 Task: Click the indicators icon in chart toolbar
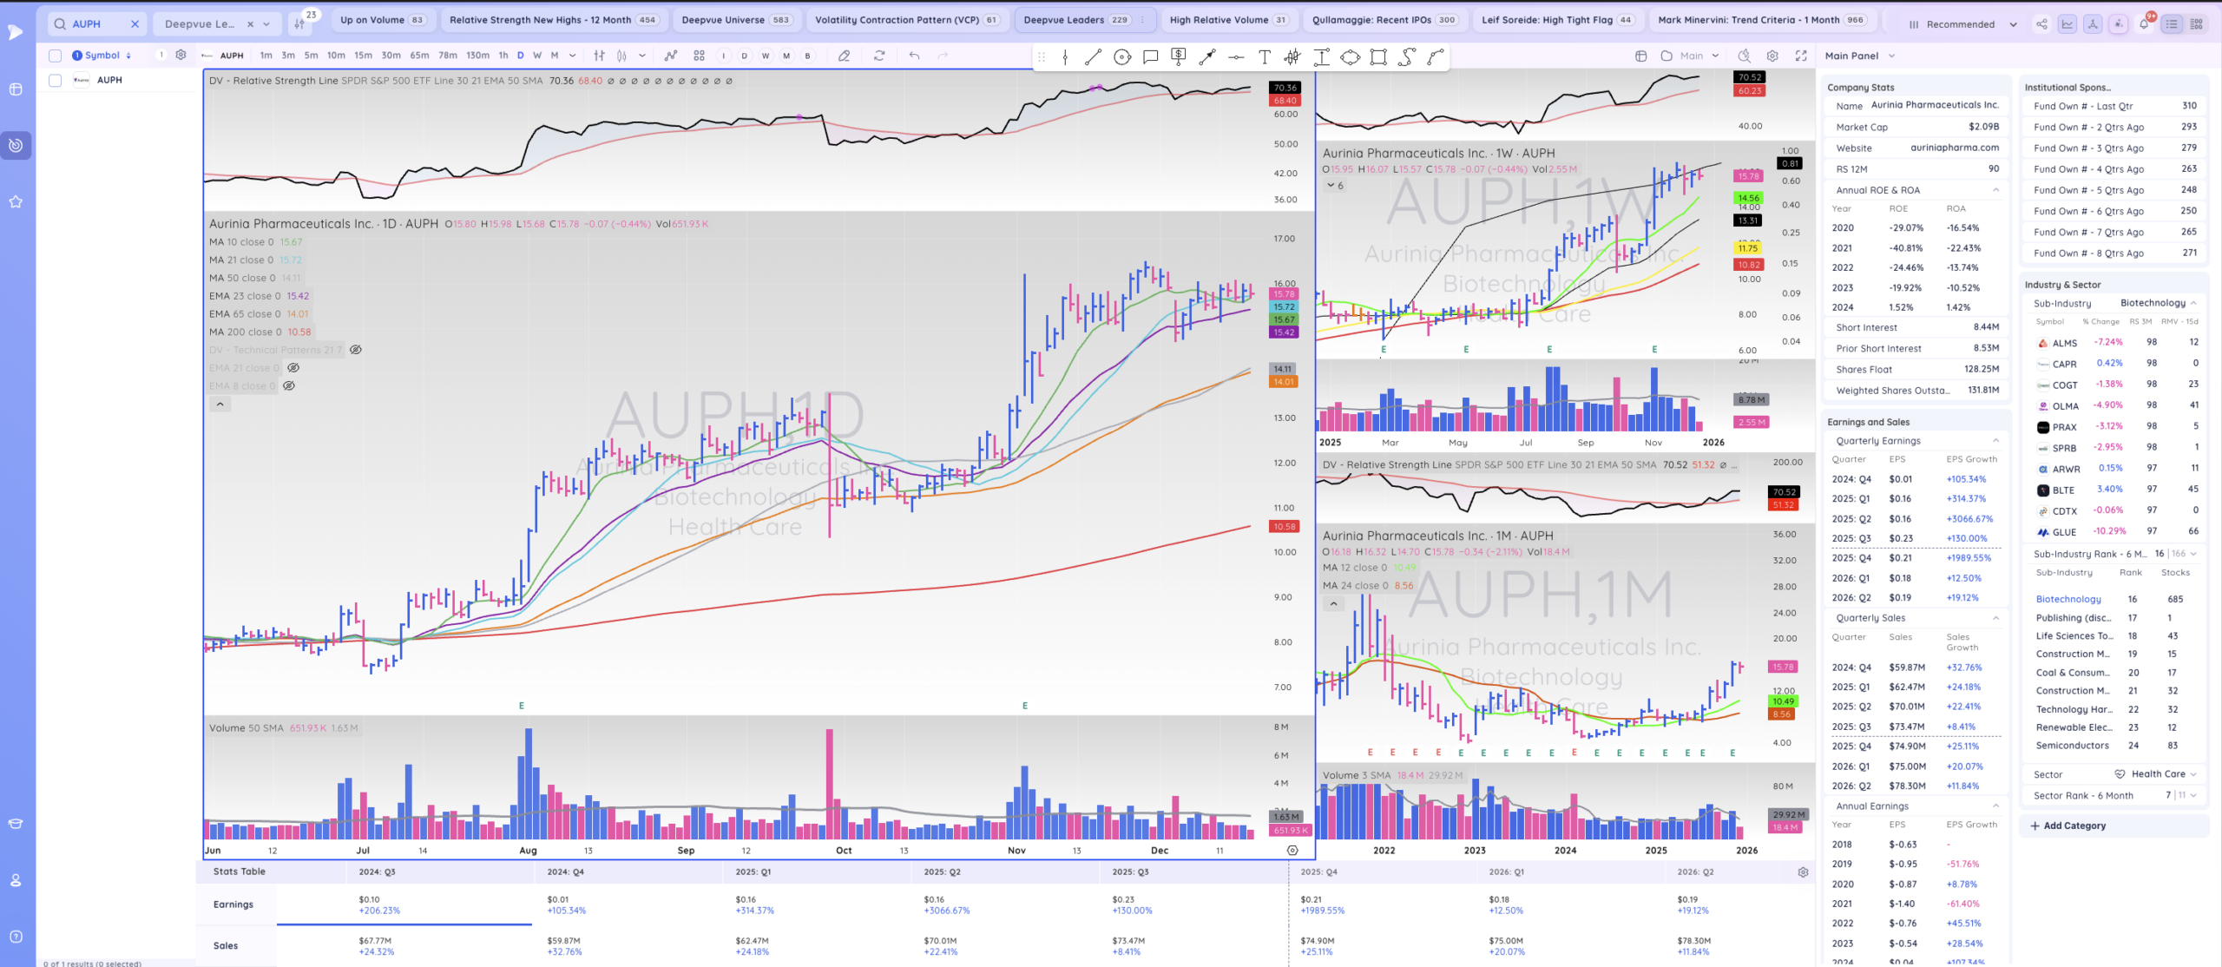[x=671, y=56]
